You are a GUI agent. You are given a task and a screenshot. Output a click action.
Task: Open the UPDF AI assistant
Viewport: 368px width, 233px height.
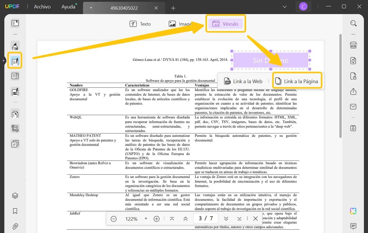coord(353,211)
